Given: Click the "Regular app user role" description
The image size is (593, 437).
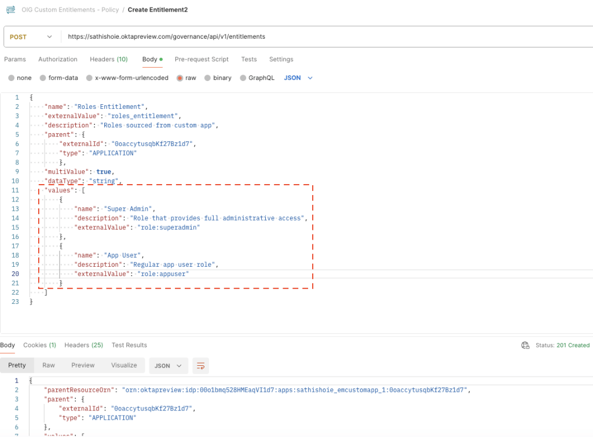Looking at the screenshot, I should point(173,265).
